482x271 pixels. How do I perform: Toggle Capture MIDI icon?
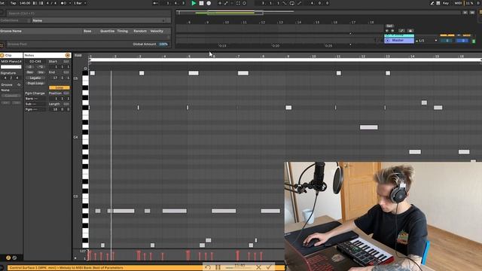(x=238, y=3)
